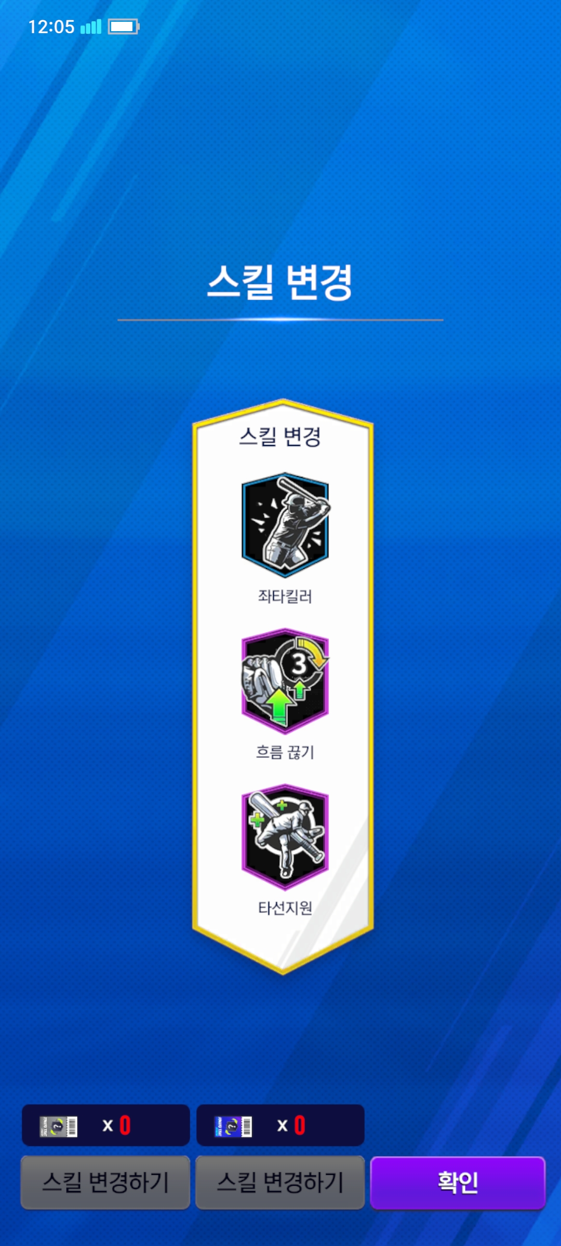Confirm with the purple 확인 button
The width and height of the screenshot is (561, 1246).
458,1182
